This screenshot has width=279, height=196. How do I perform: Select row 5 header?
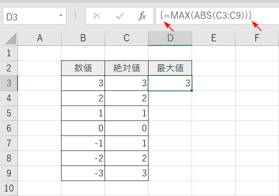[x=9, y=113]
